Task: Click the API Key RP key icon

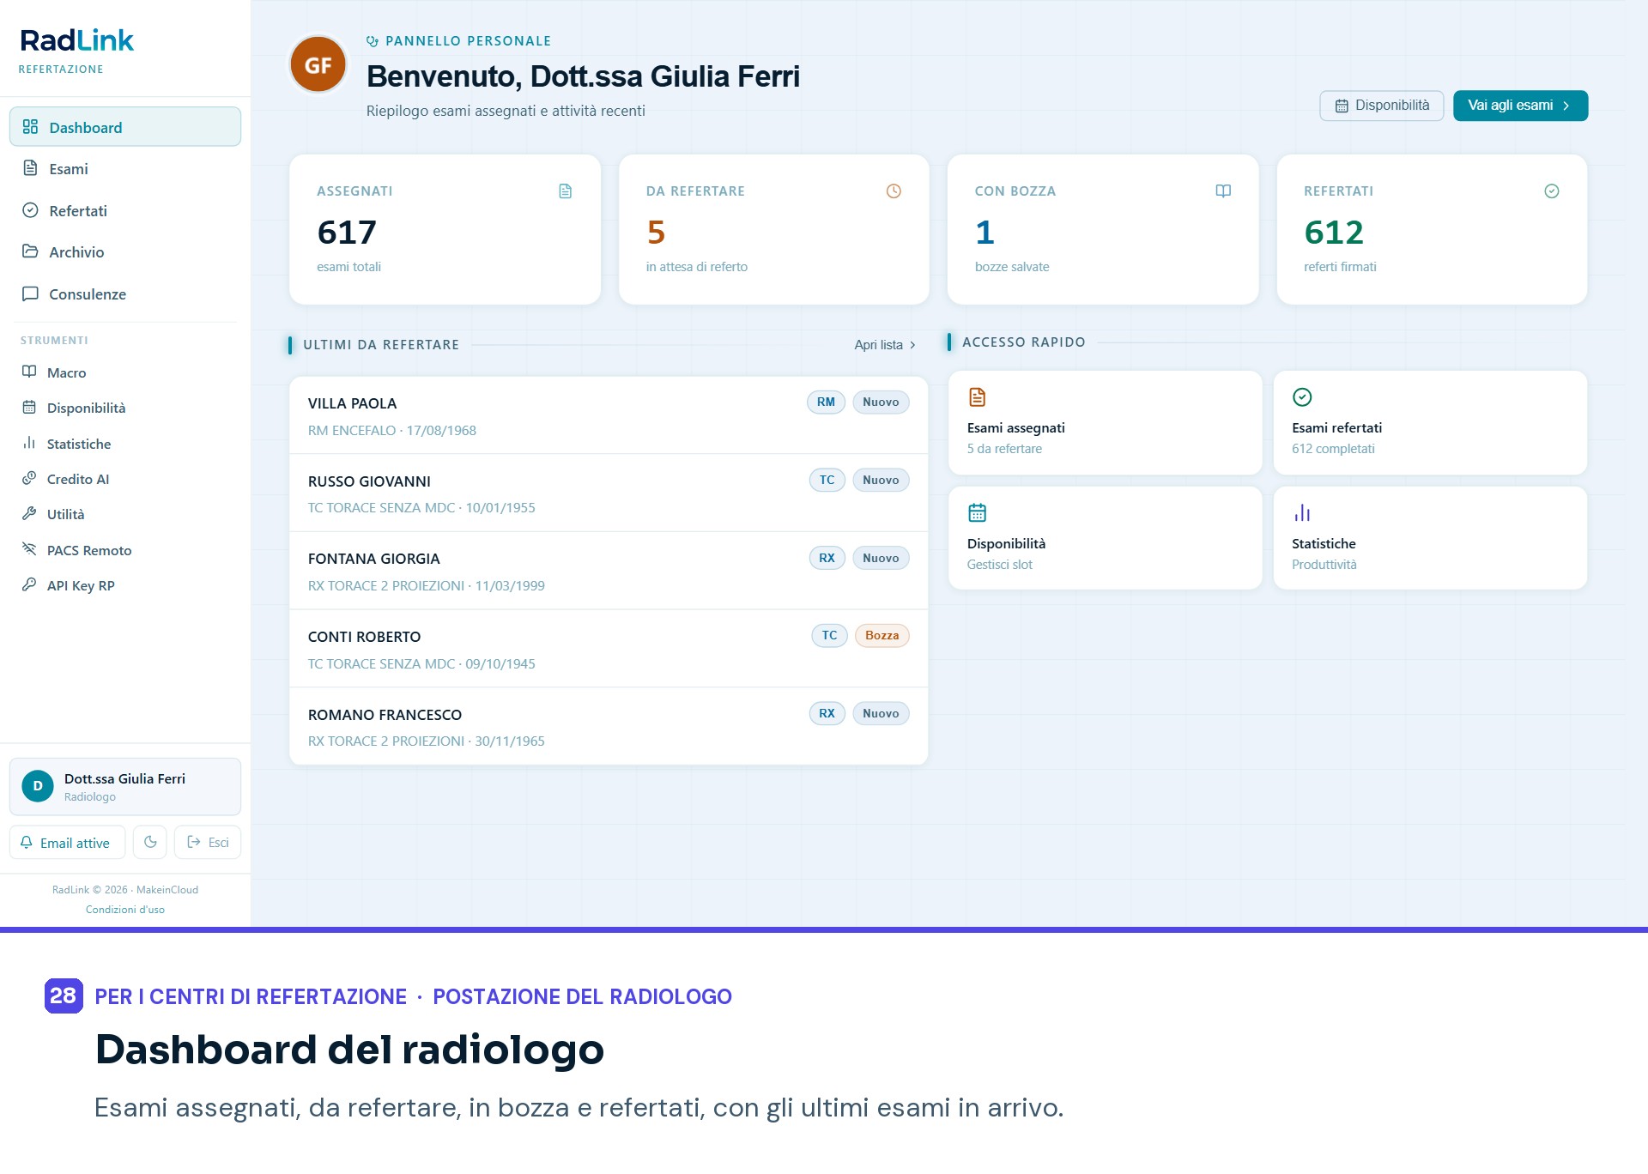Action: click(29, 584)
